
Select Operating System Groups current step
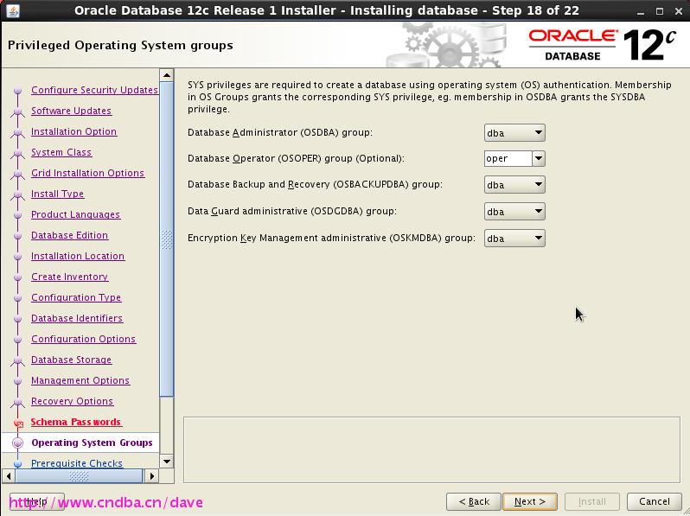click(x=92, y=443)
